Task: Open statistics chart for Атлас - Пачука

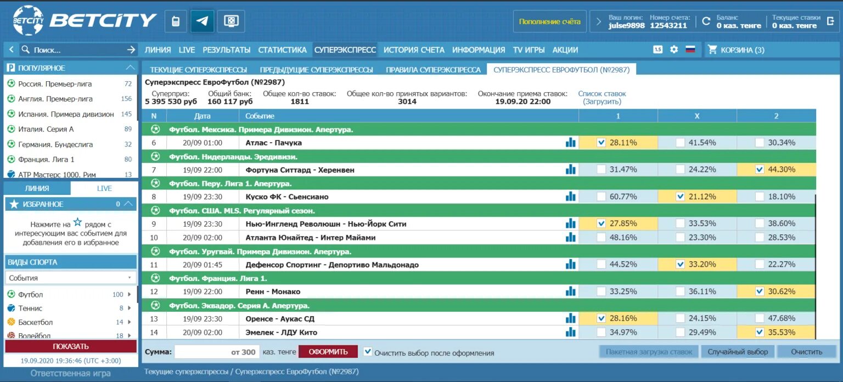Action: tap(571, 143)
